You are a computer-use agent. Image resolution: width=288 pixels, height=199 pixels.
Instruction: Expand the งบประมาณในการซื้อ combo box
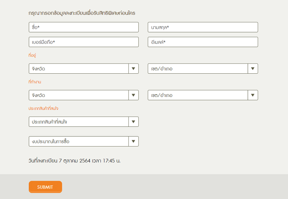click(84, 141)
